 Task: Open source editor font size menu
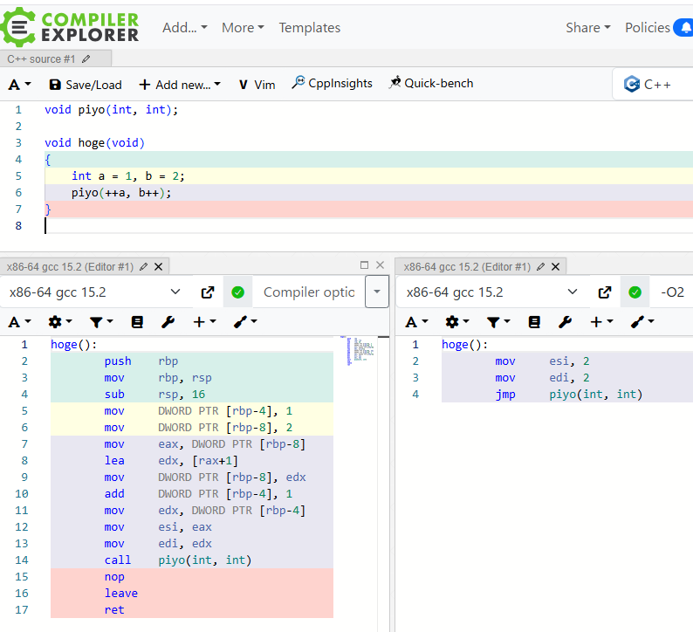[19, 85]
